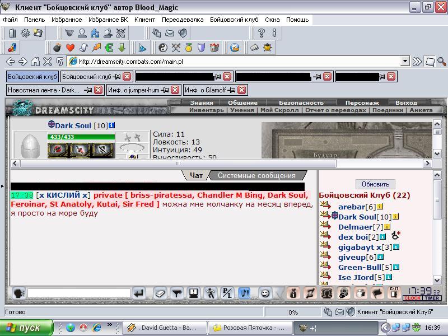Image resolution: width=448 pixels, height=336 pixels.
Task: Click the flag icon in bottom panel
Action: click(377, 293)
